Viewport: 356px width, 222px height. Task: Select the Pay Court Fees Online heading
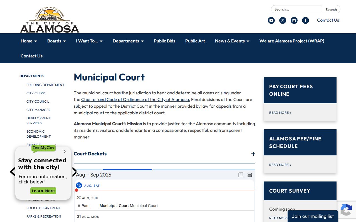291,90
